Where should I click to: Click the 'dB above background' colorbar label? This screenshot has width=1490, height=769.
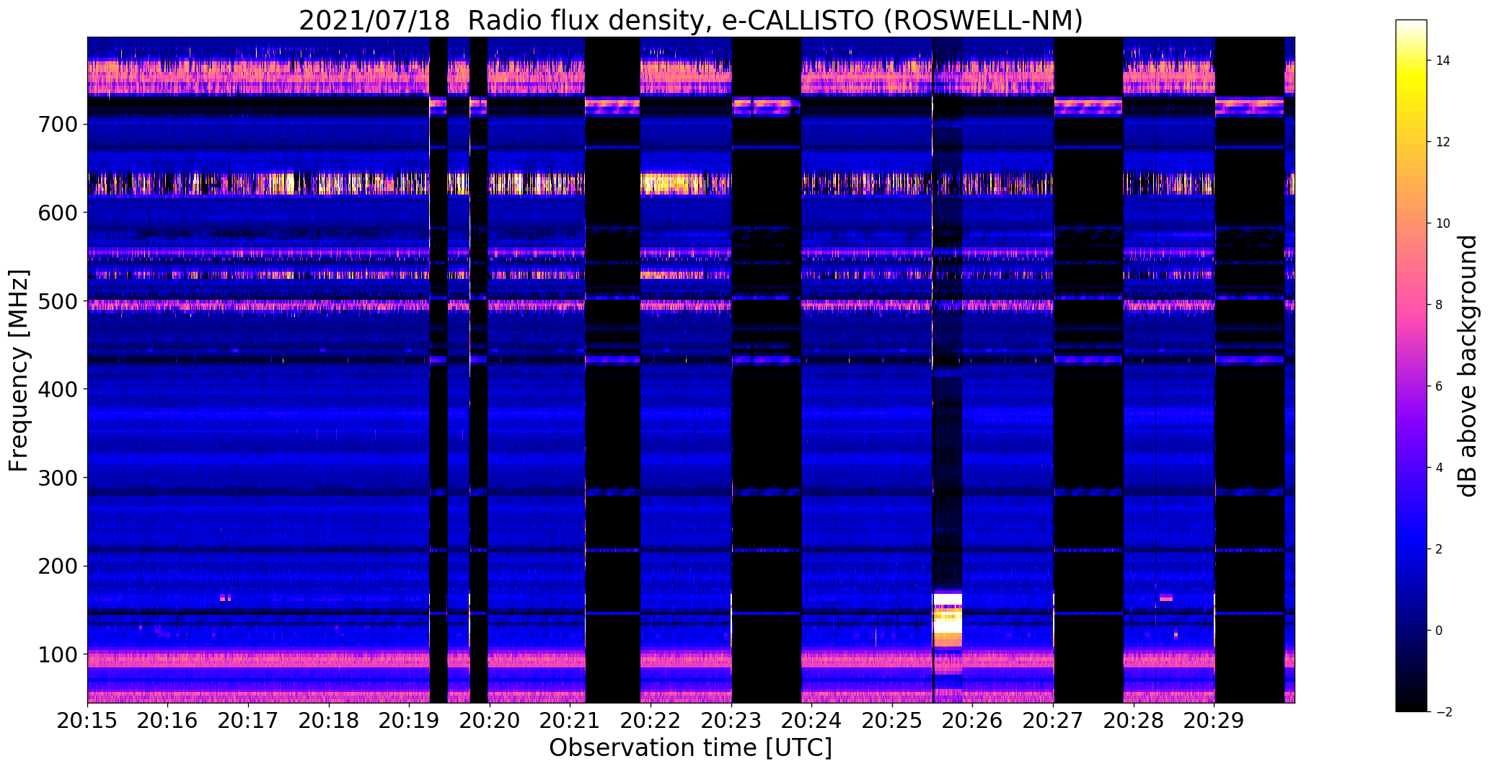1467,365
